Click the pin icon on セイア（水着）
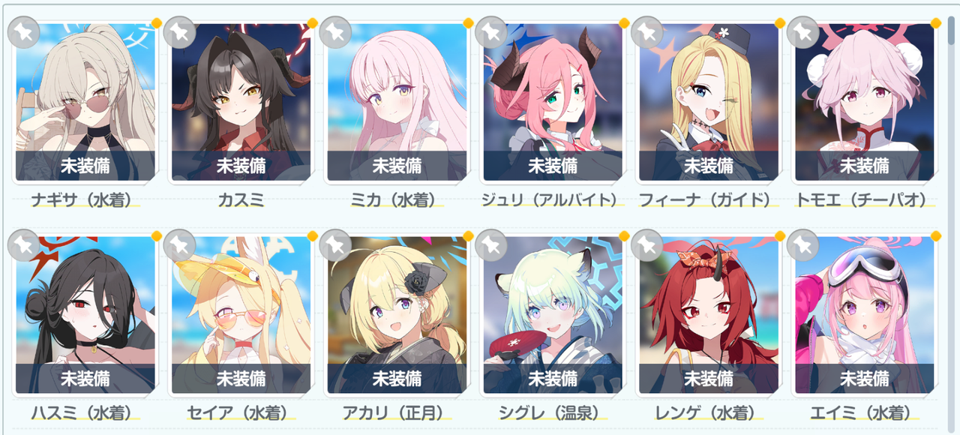Screen dimensions: 960x435 pos(179,244)
